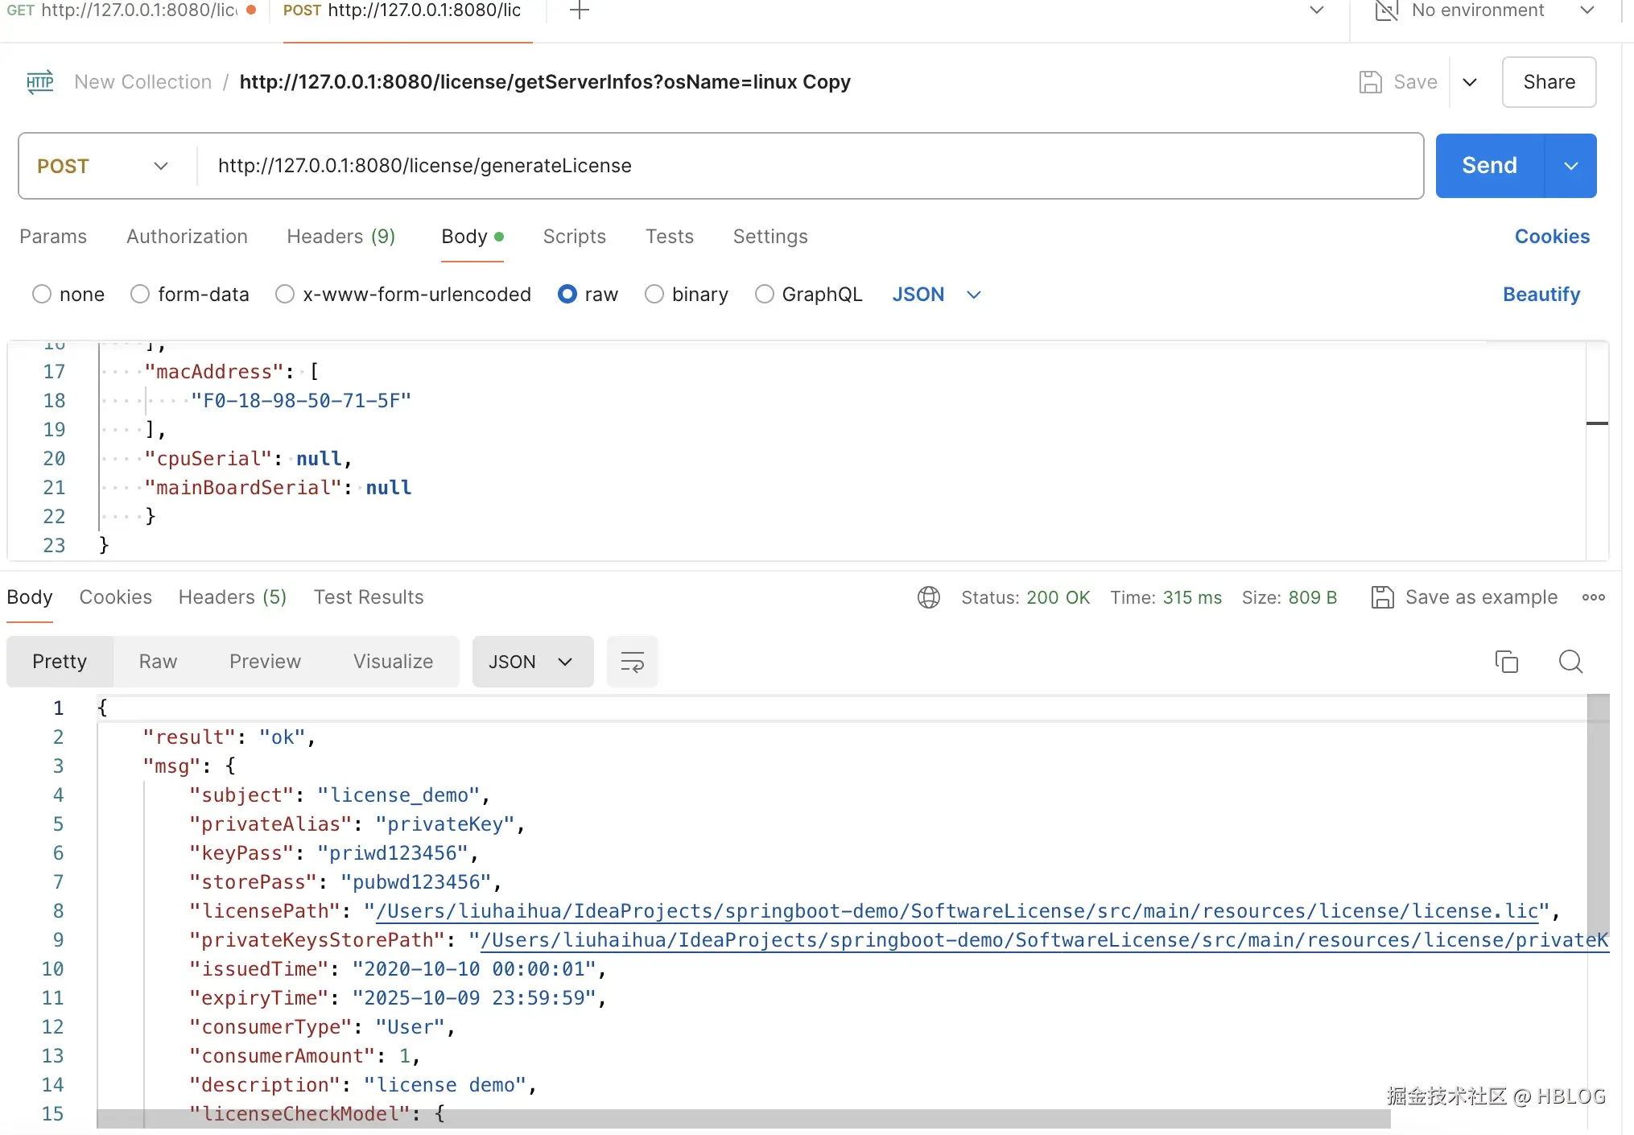
Task: Click the copy response icon
Action: tap(1506, 662)
